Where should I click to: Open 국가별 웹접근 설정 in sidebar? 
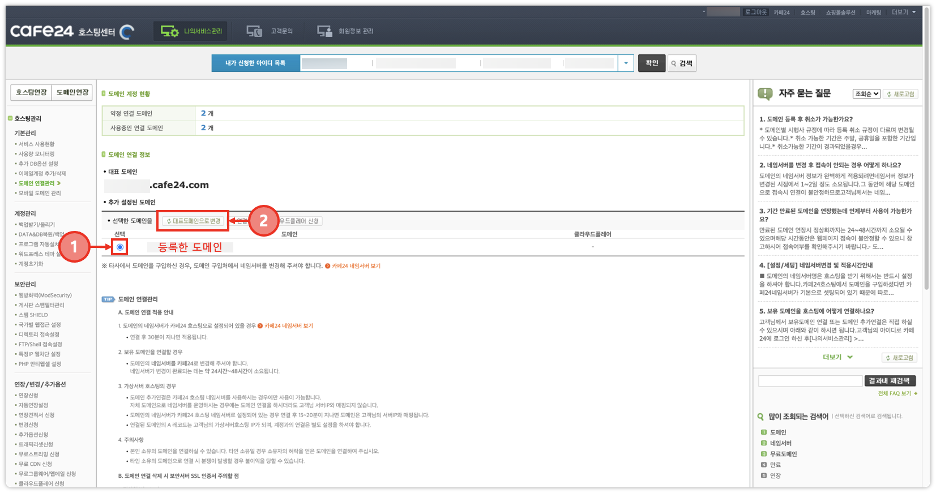tap(39, 325)
